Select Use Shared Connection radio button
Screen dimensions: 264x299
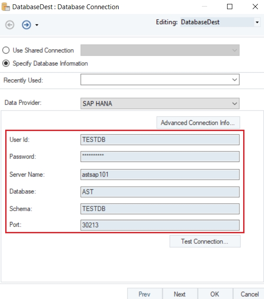click(6, 50)
